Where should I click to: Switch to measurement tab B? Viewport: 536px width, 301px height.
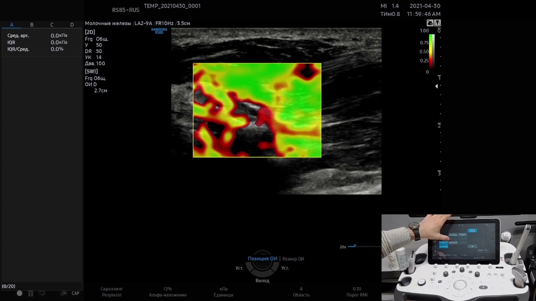point(32,25)
